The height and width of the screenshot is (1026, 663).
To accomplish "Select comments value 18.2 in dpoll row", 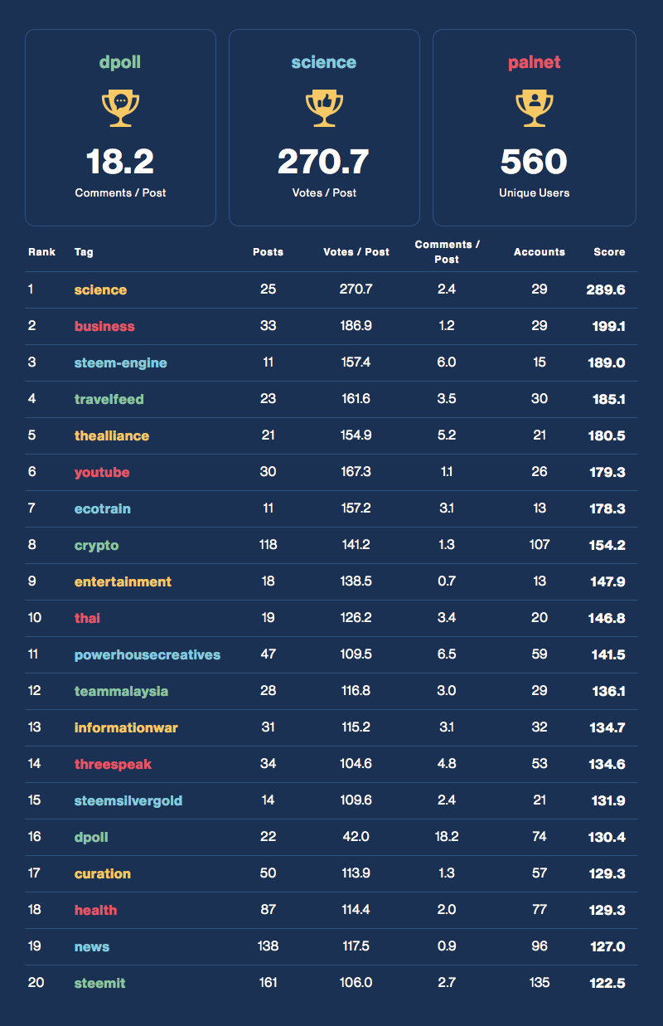I will click(x=447, y=837).
